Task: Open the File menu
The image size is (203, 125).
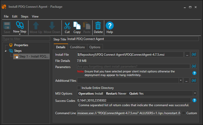Action: coord(6,16)
